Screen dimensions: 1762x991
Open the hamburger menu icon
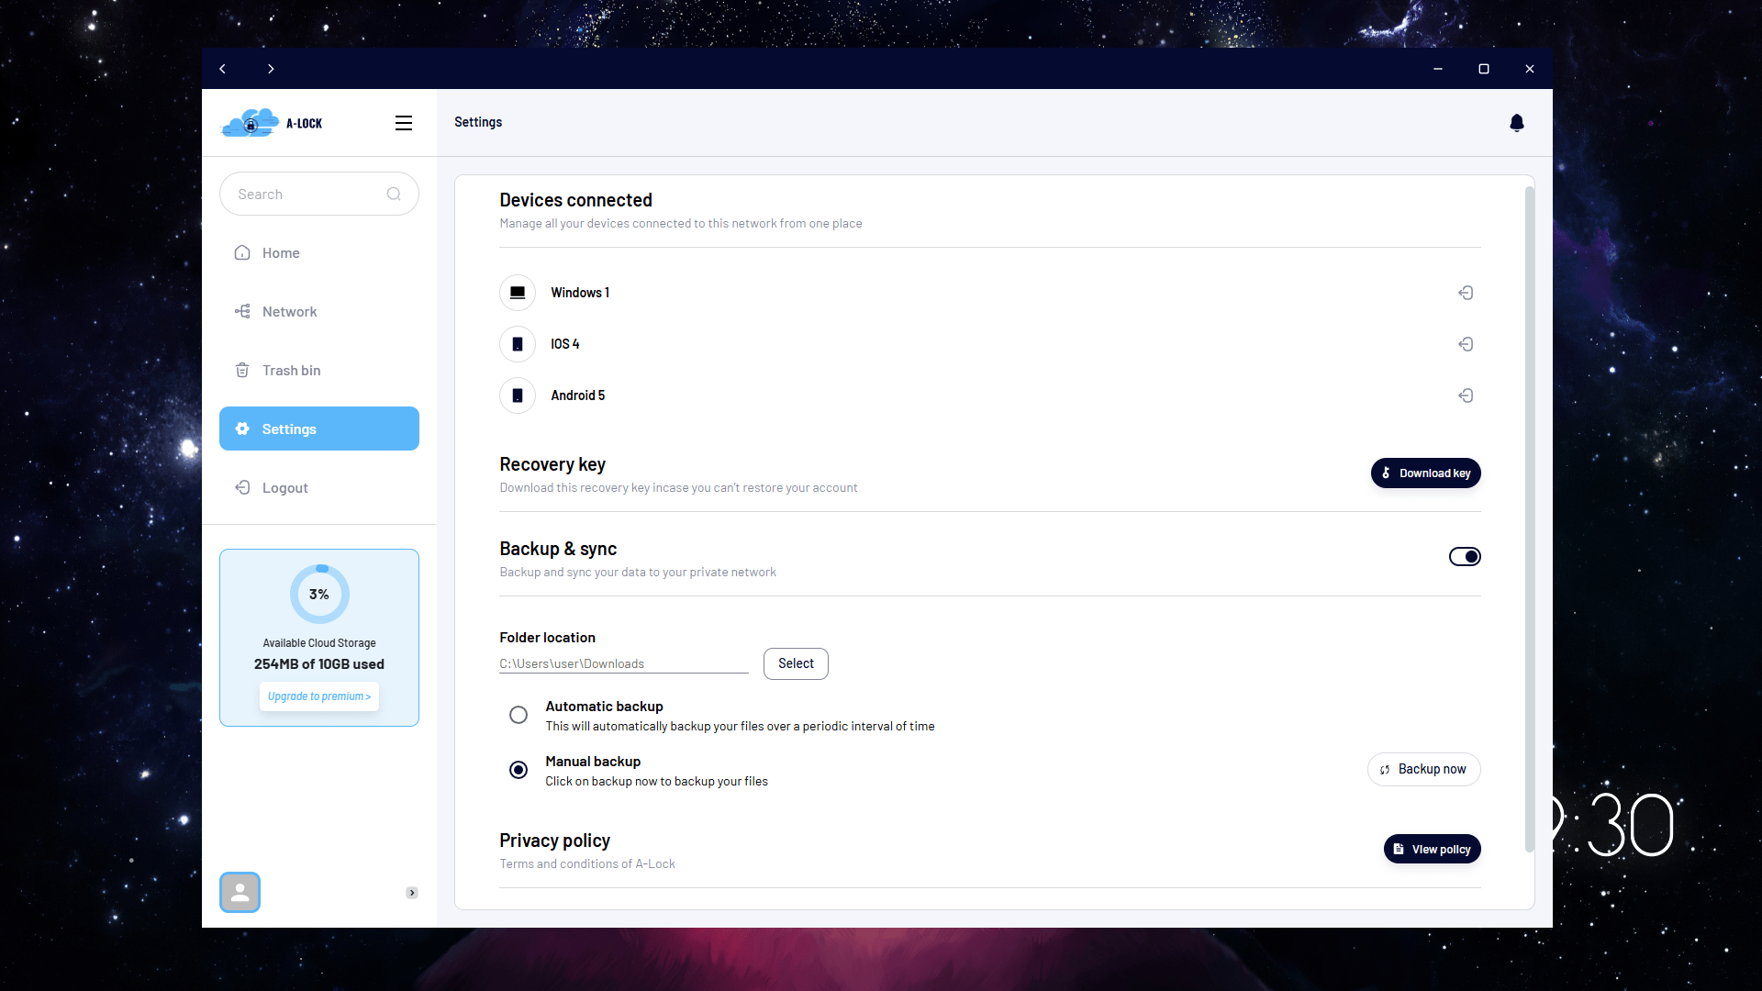point(403,123)
